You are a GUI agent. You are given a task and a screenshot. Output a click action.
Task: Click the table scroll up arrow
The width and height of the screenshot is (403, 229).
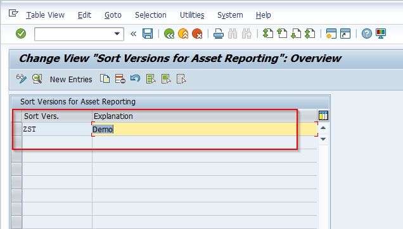[323, 128]
